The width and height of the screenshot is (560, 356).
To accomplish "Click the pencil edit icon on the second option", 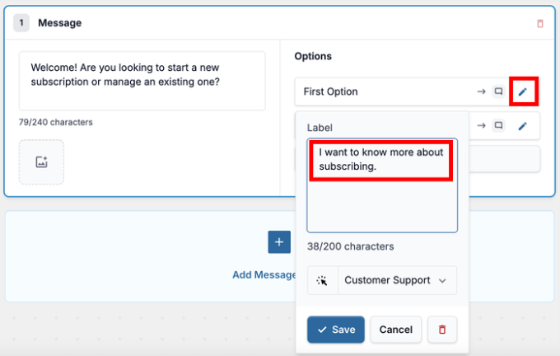I will click(x=522, y=126).
